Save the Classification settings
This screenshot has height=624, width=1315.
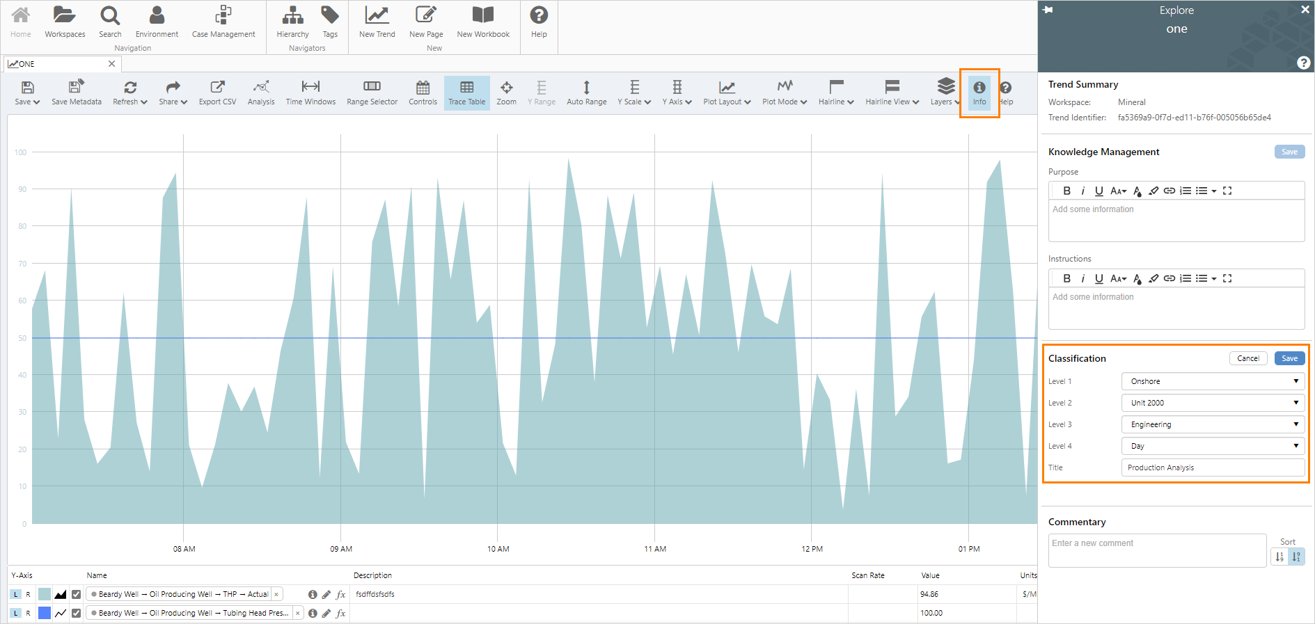point(1289,358)
